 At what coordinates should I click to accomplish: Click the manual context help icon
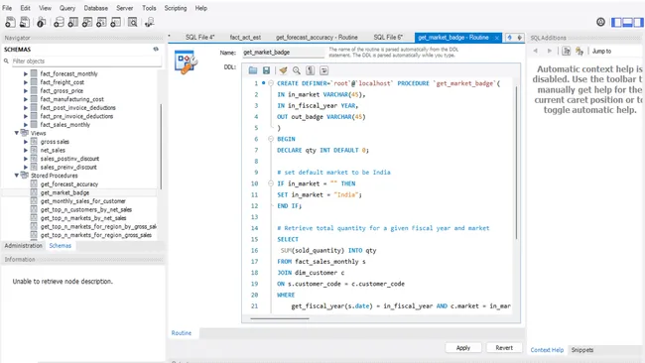[567, 51]
